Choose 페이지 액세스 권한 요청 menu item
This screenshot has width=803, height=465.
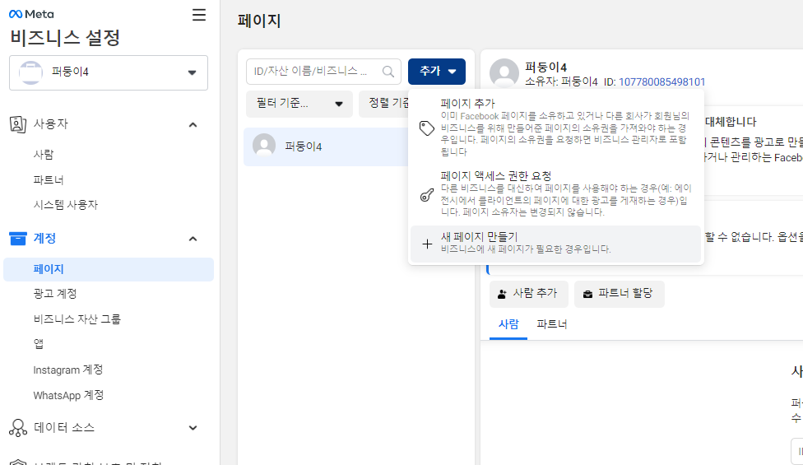[x=556, y=193]
